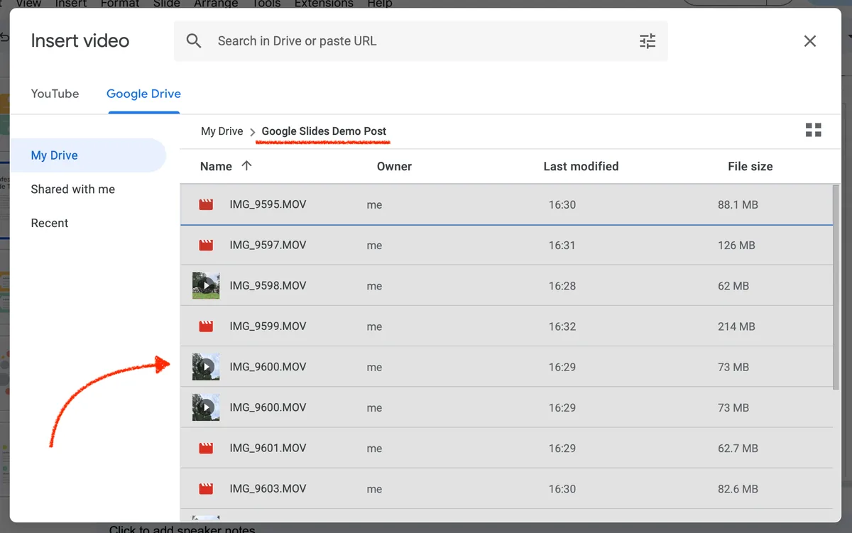Click the movie icon for IMG_9601.MOV
The width and height of the screenshot is (852, 533).
tap(206, 449)
